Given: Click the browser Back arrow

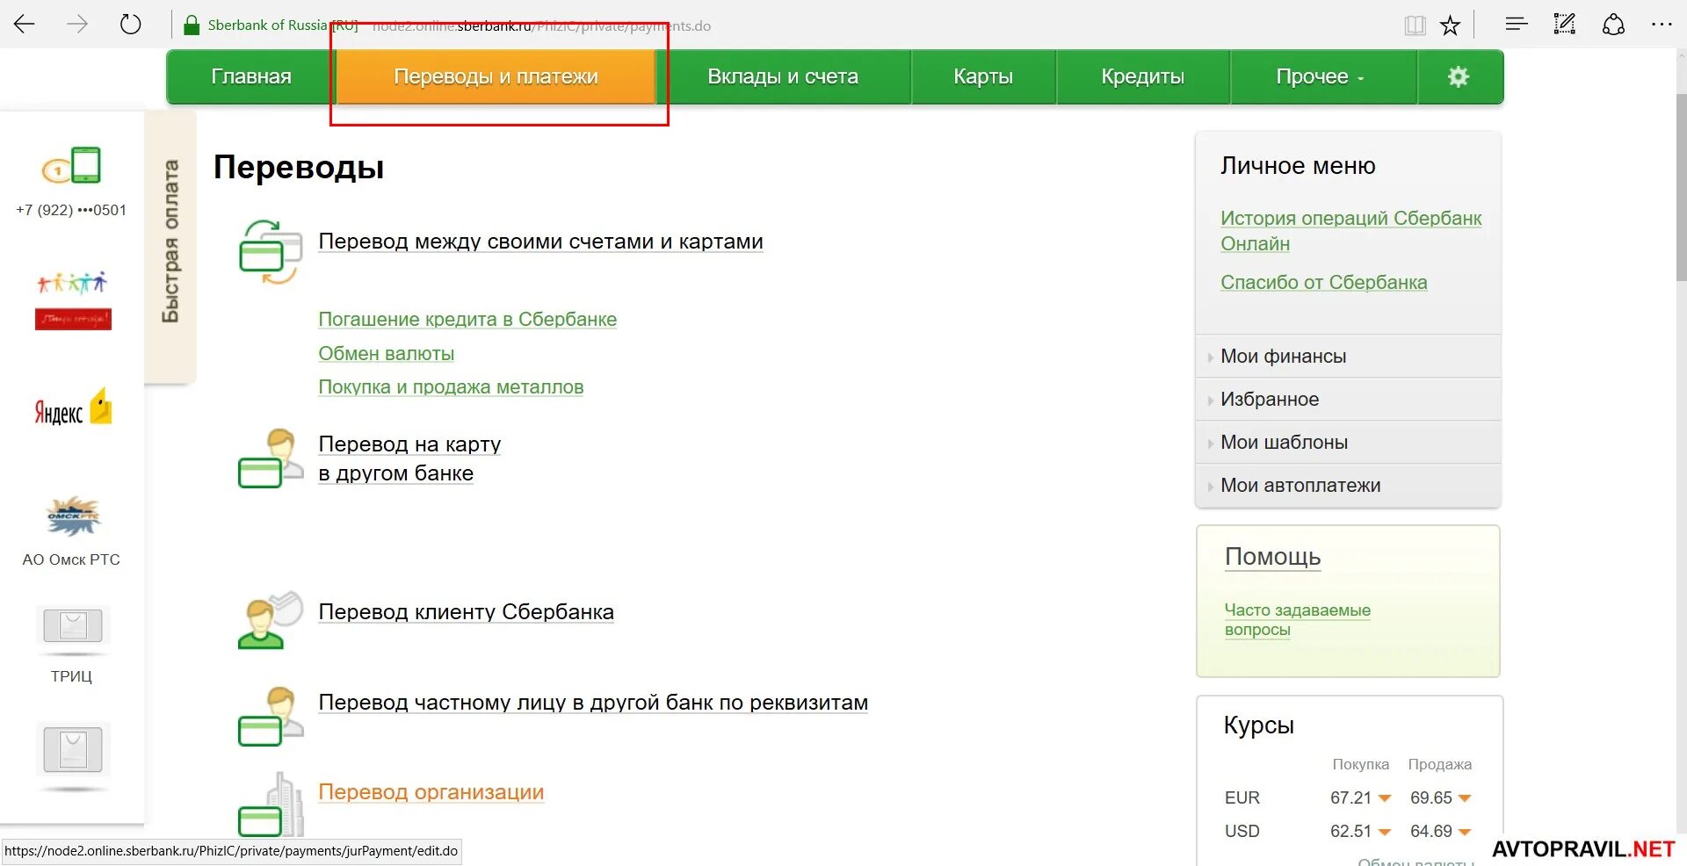Looking at the screenshot, I should (x=25, y=25).
